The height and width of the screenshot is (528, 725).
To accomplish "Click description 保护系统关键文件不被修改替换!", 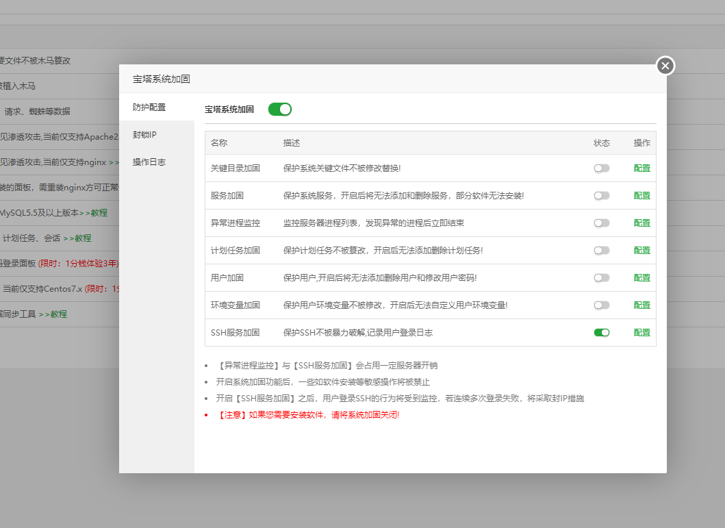I will (x=342, y=168).
